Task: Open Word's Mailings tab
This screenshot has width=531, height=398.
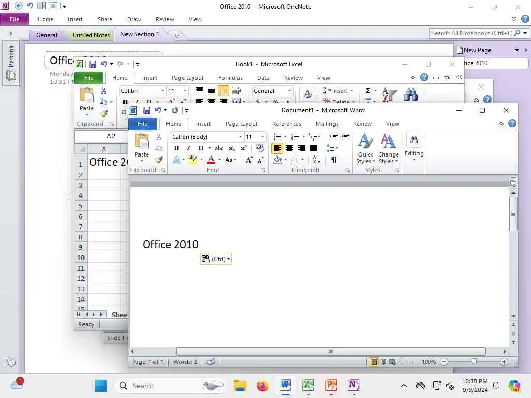Action: pyautogui.click(x=327, y=124)
